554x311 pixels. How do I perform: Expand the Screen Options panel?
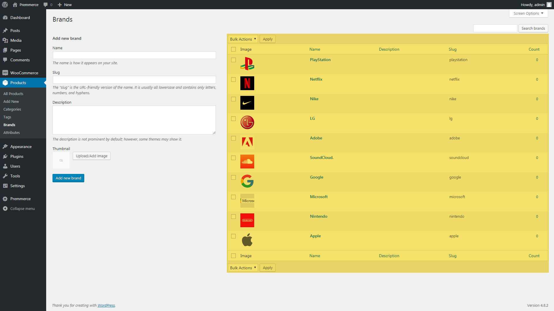tap(528, 13)
